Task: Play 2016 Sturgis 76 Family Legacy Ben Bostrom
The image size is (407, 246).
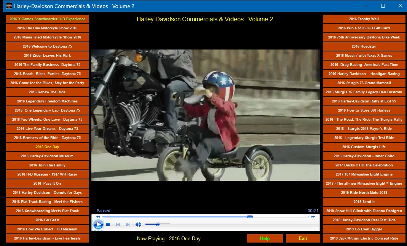Action: coord(364,92)
